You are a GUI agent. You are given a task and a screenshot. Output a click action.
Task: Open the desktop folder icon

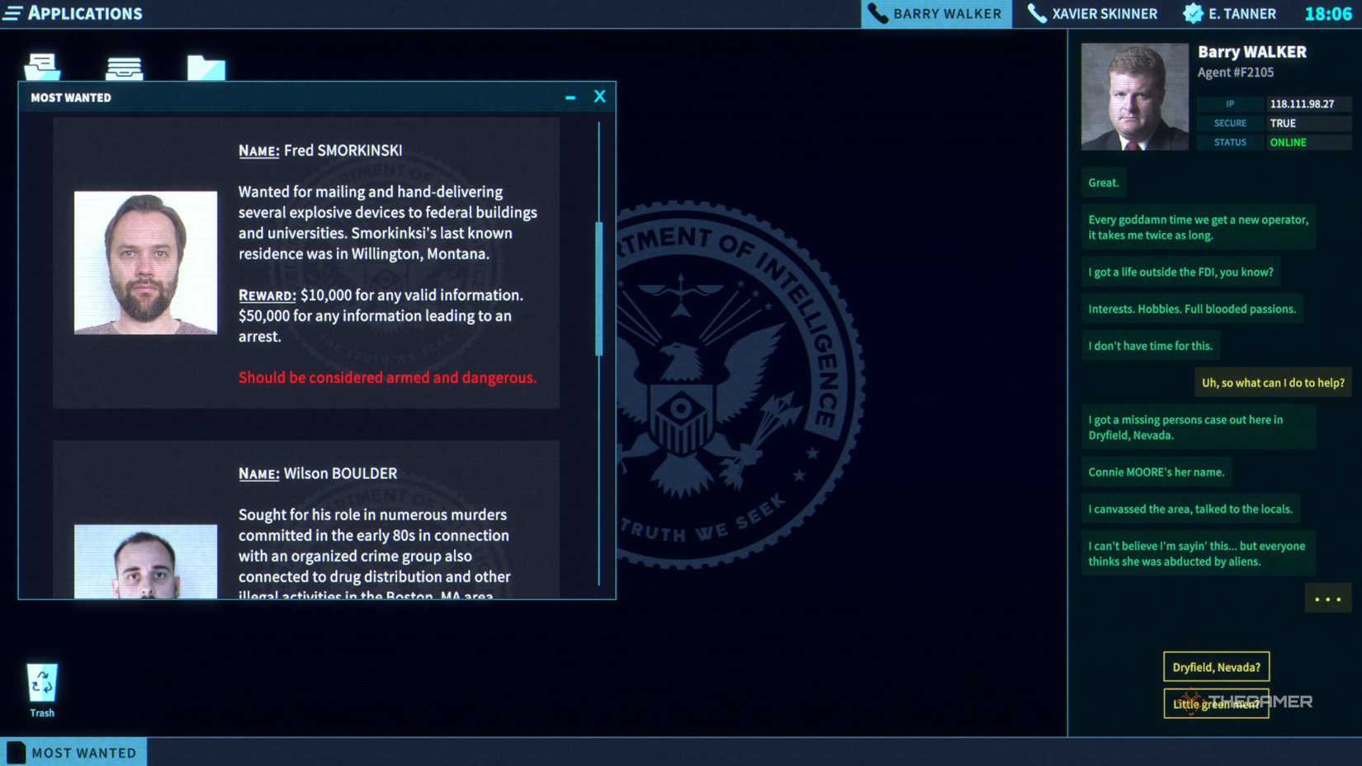coord(206,68)
